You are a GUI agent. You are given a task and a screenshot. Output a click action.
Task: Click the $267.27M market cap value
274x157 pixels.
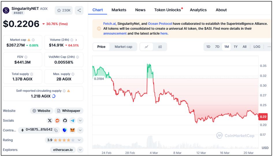16,45
